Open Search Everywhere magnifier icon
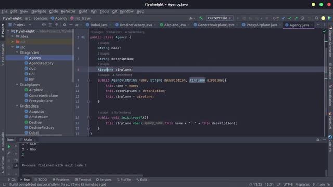This screenshot has width=333, height=187. [317, 18]
